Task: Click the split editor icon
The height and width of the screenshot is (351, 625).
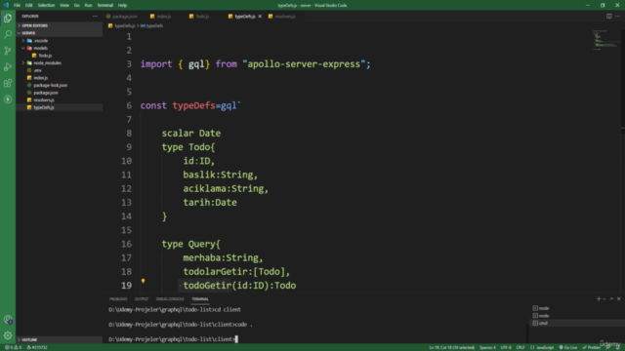Action: coord(609,17)
